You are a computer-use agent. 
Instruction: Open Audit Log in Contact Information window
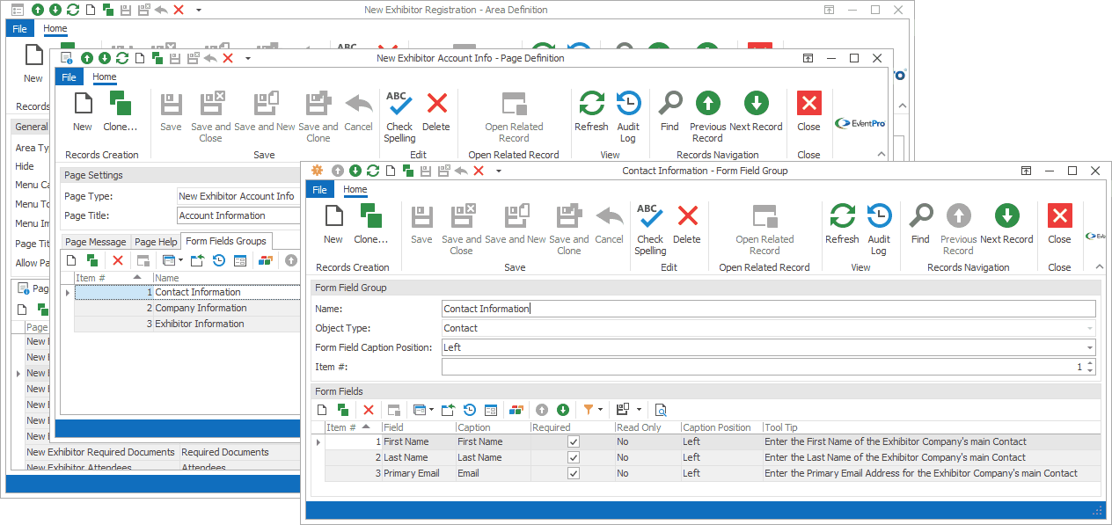[x=879, y=229]
